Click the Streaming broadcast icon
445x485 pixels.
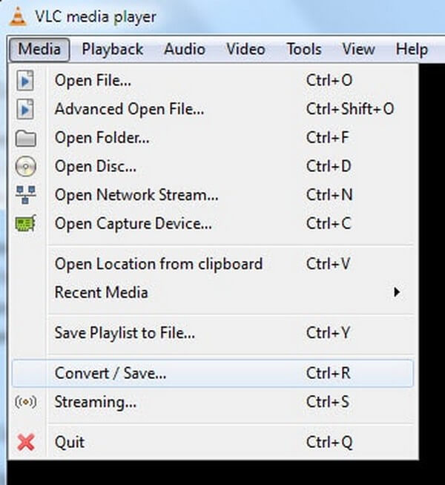click(x=26, y=402)
